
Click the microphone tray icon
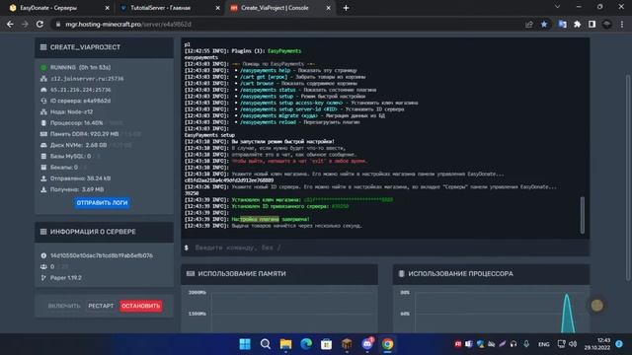tap(526, 344)
